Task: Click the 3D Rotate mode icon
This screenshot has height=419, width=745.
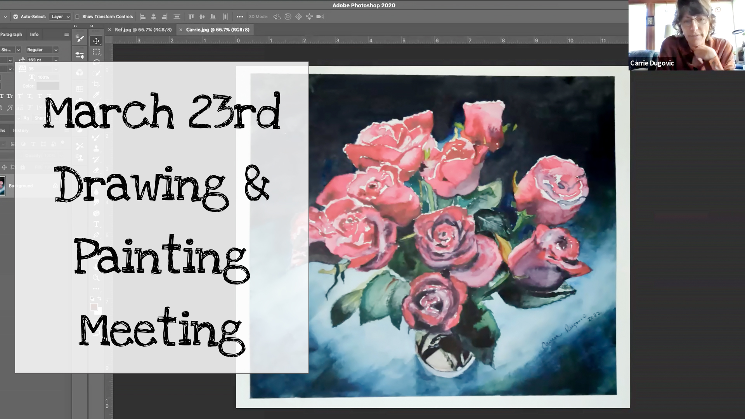Action: [x=277, y=17]
